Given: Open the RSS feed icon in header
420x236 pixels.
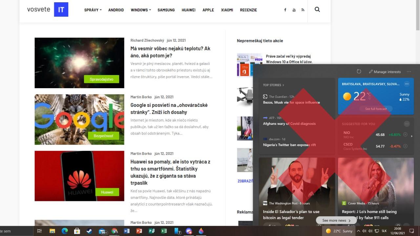Looking at the screenshot, I should coord(303,10).
